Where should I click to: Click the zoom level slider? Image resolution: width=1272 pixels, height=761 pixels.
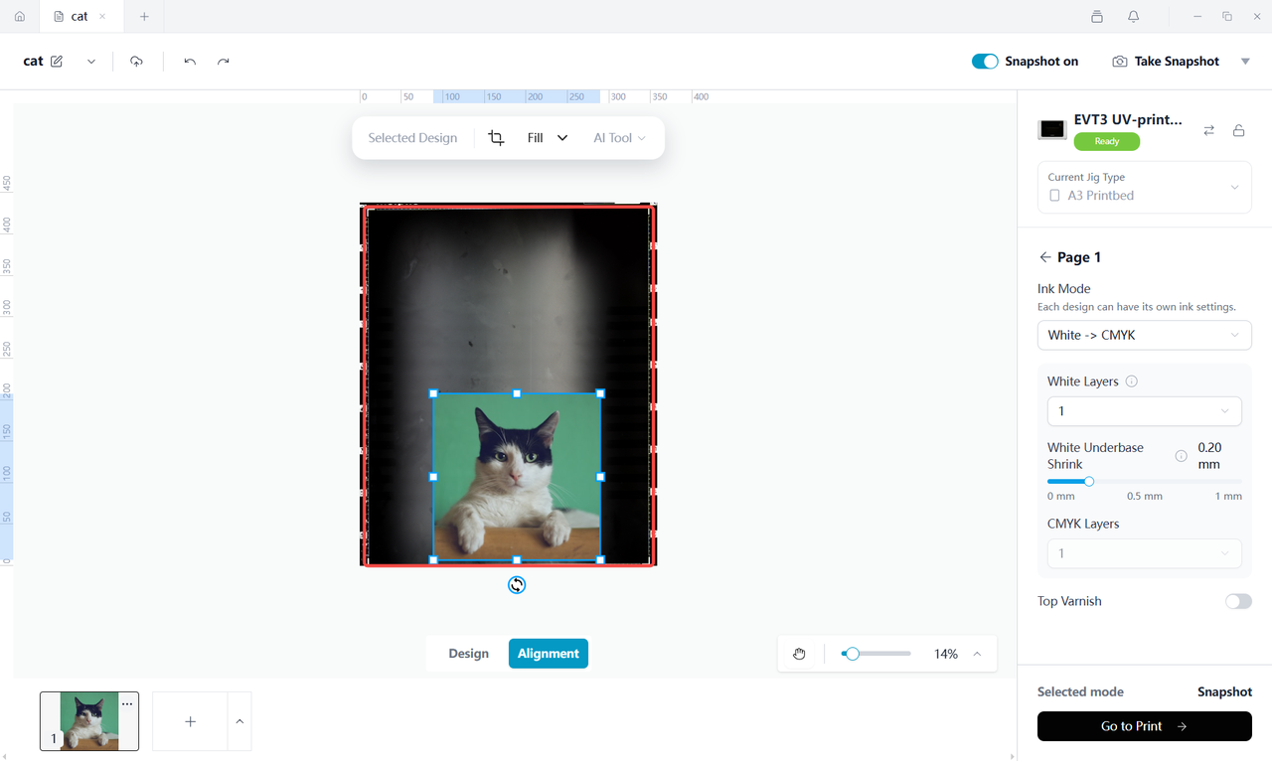pyautogui.click(x=875, y=654)
